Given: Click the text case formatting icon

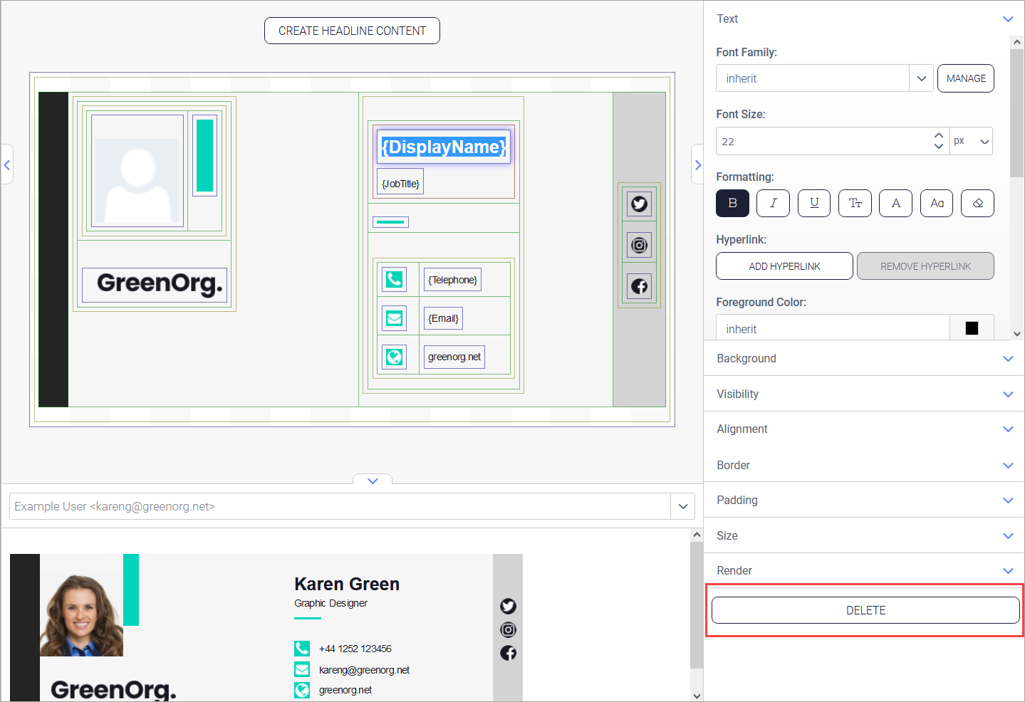Looking at the screenshot, I should [855, 203].
